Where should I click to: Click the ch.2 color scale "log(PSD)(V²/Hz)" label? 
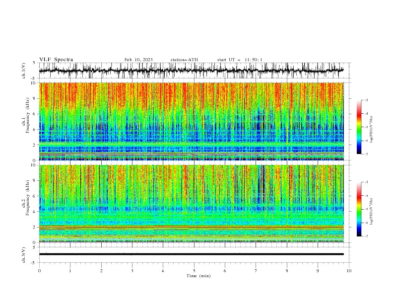click(x=372, y=212)
